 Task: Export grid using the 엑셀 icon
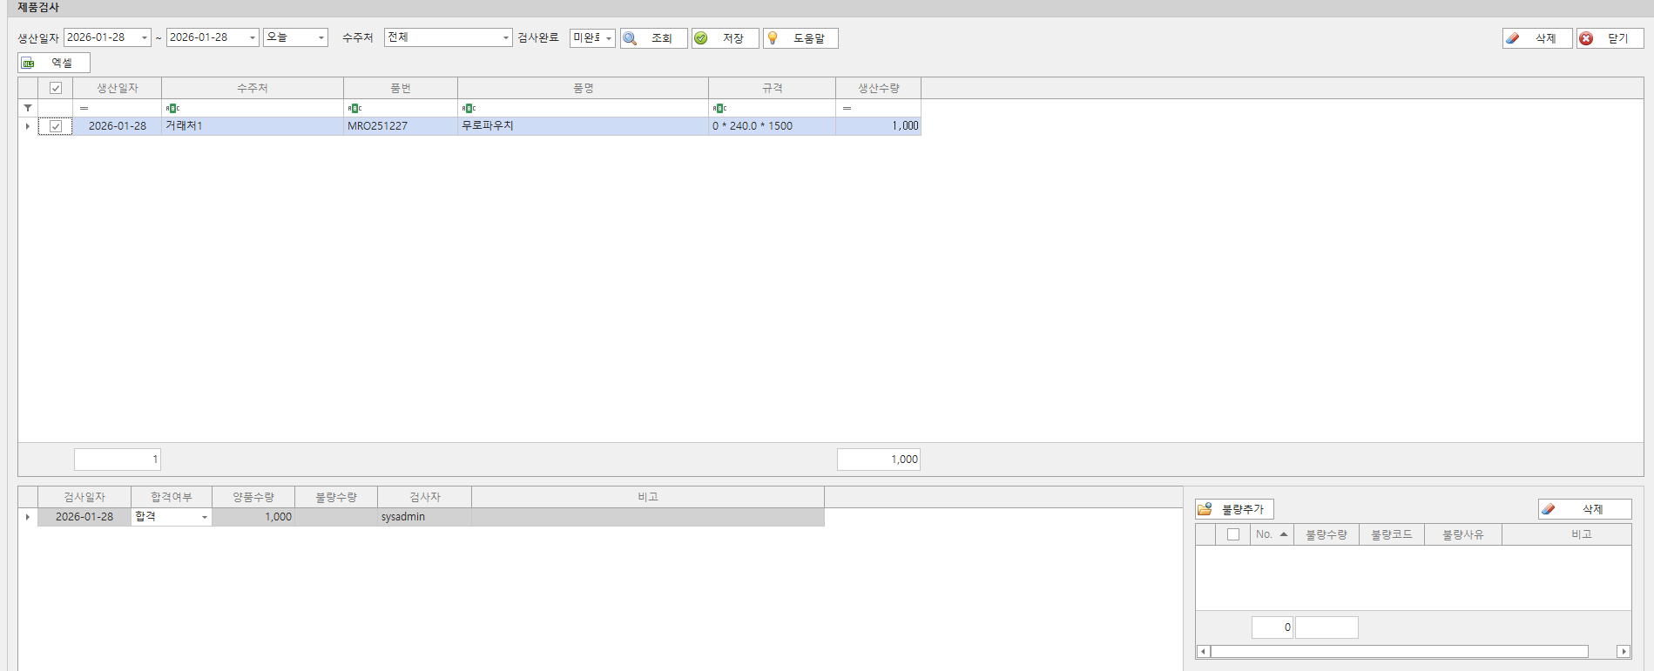29,64
